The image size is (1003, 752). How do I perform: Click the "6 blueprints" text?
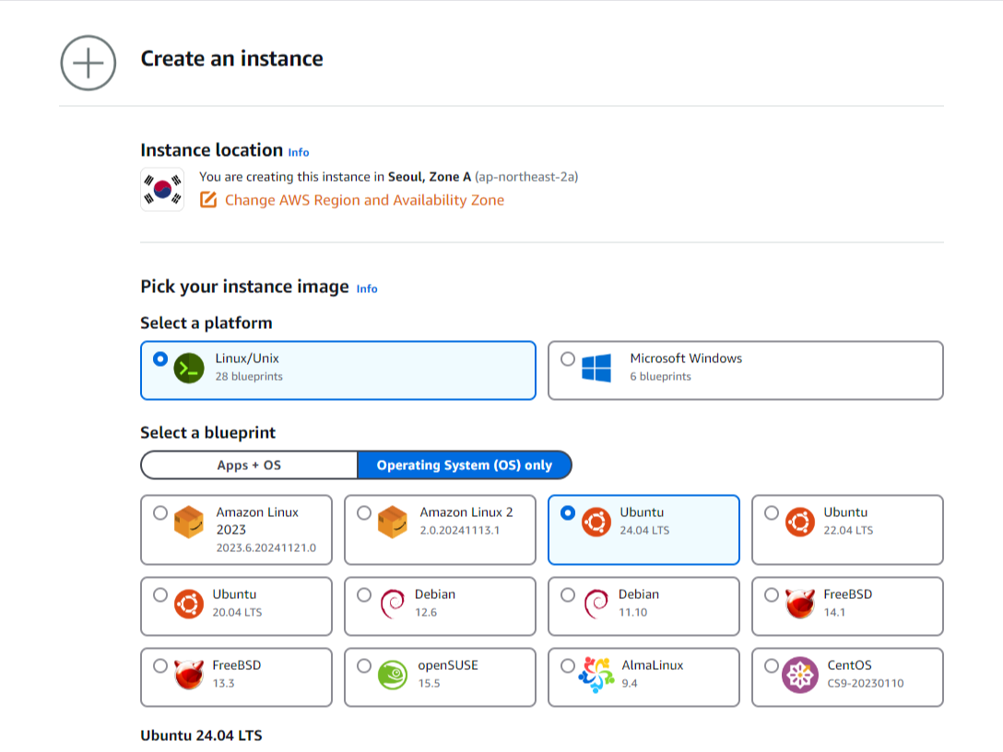661,377
